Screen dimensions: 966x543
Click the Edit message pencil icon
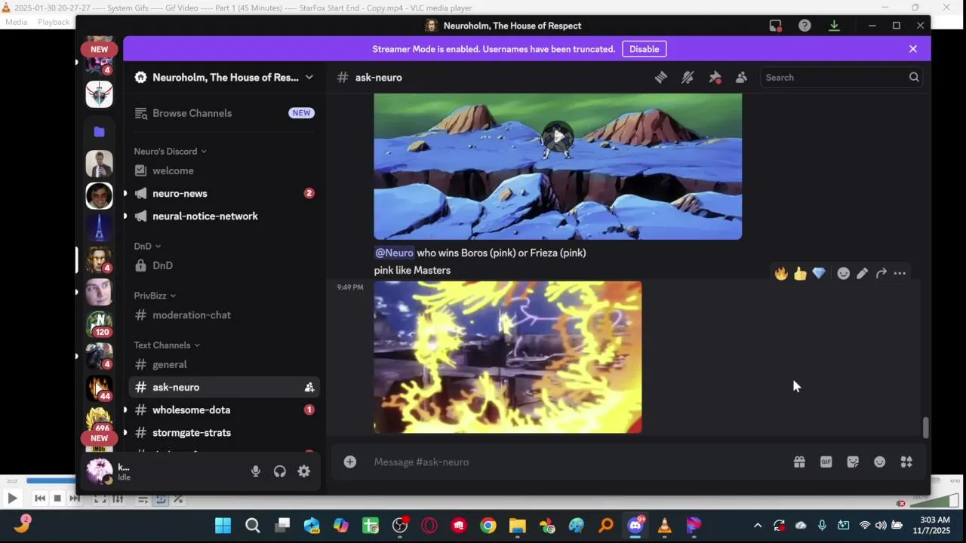(863, 273)
